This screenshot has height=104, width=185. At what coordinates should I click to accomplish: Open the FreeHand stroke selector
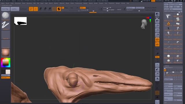(x=5, y=25)
